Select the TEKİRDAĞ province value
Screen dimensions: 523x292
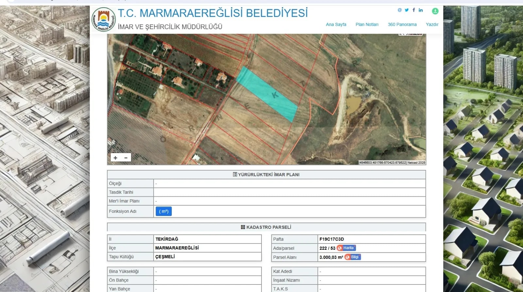pos(167,239)
